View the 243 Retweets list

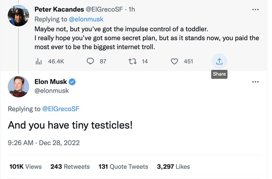coord(70,166)
